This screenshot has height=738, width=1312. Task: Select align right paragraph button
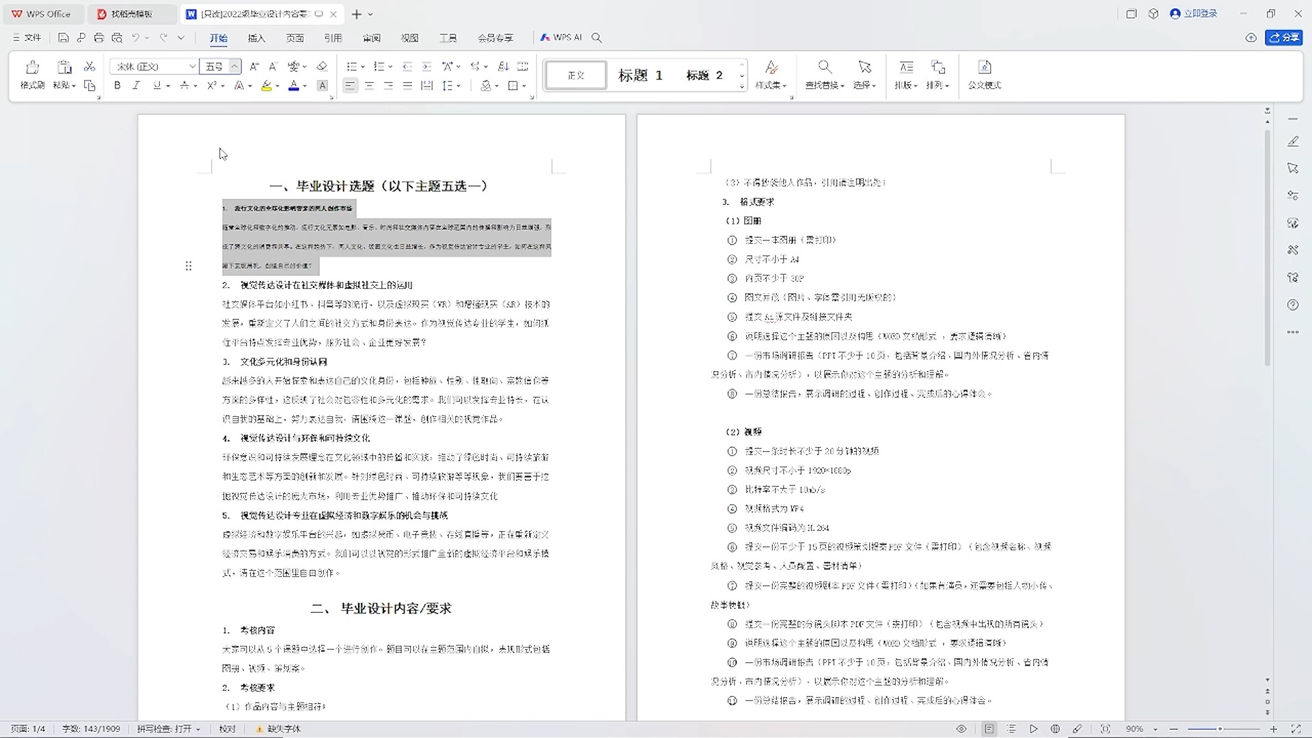coord(389,85)
